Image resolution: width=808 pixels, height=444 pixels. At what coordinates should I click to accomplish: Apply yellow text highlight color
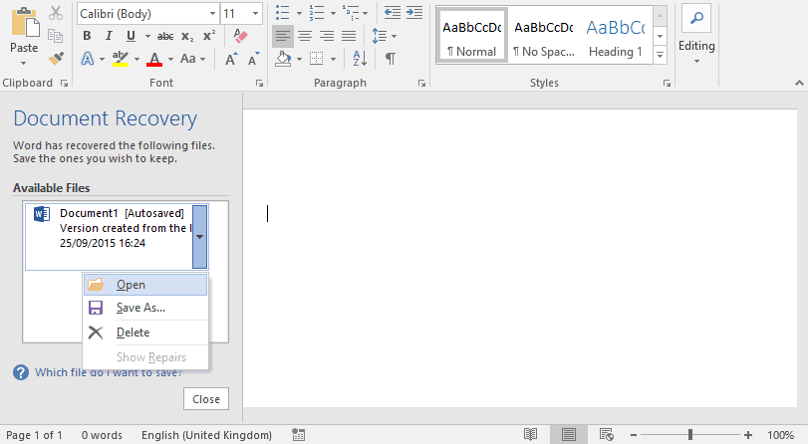coord(121,59)
